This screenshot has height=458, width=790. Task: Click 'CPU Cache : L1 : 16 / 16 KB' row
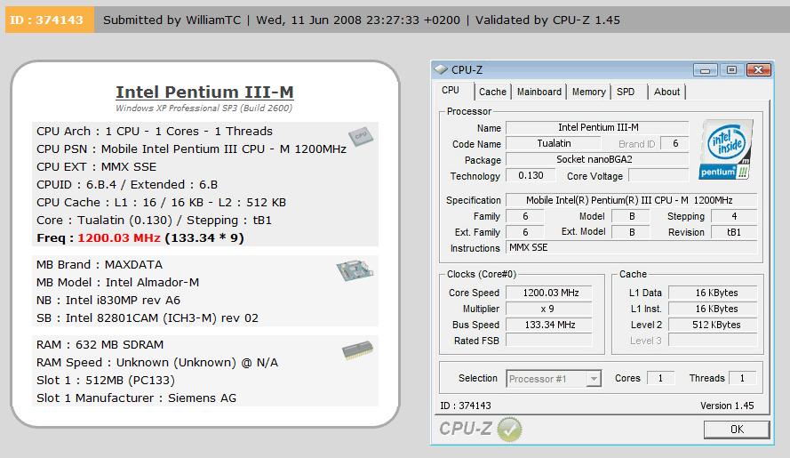point(161,202)
